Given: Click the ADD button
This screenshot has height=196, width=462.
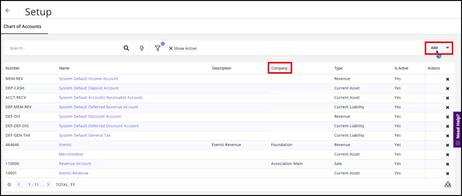Looking at the screenshot, I should pos(434,48).
